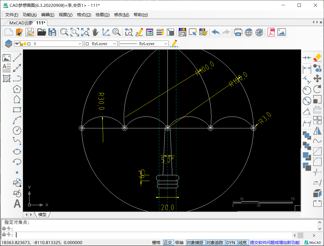Select the Point drawing tool
Image resolution: width=324 pixels, height=246 pixels.
[x=17, y=173]
